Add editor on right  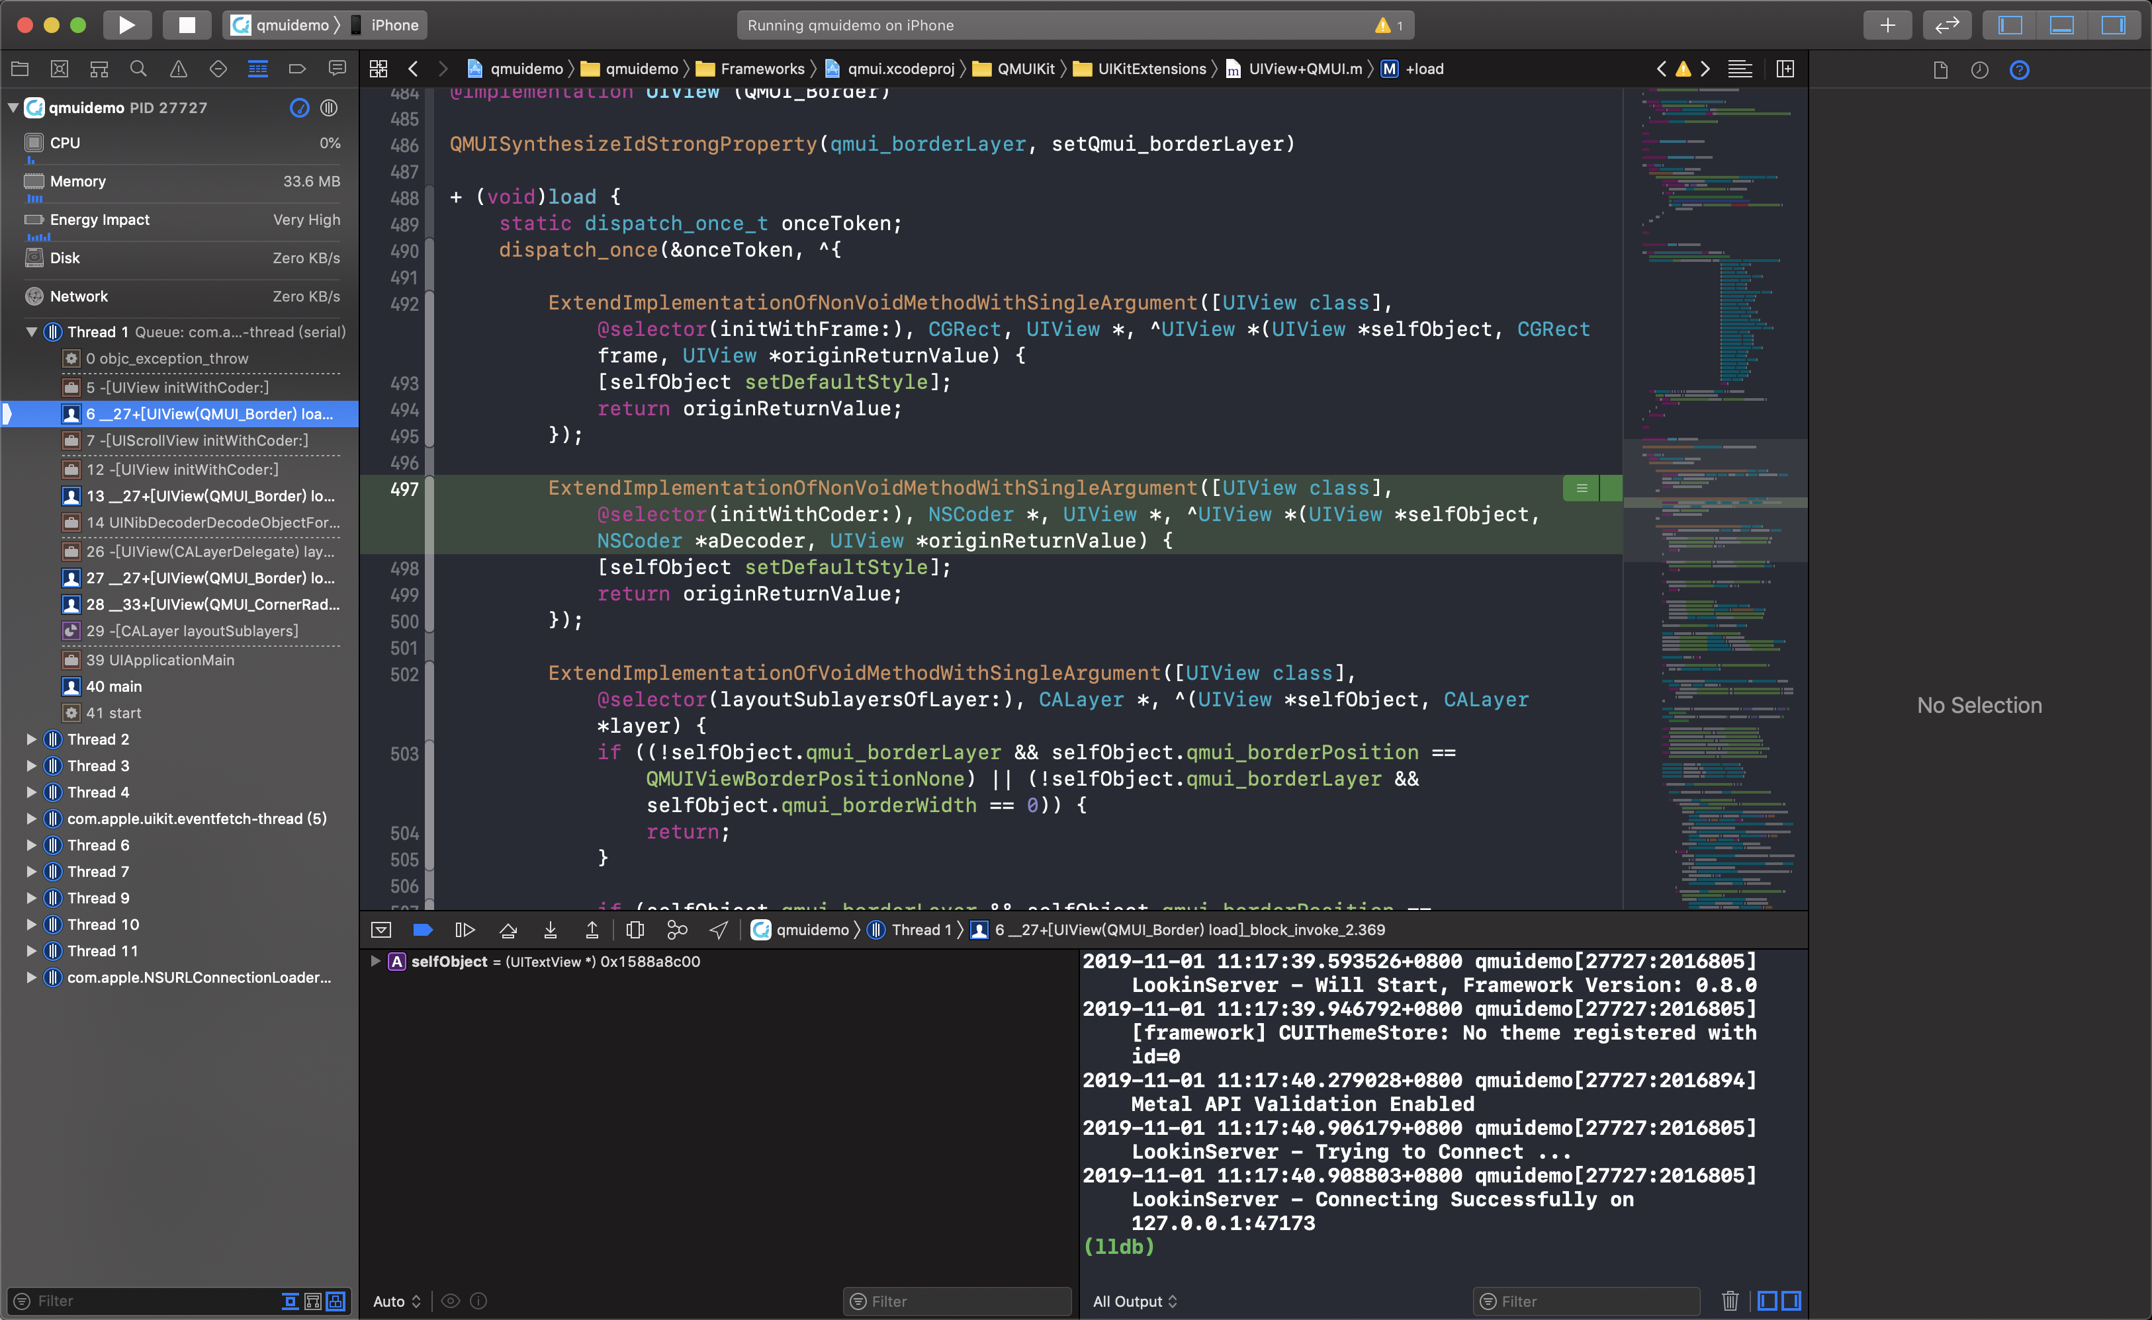click(1785, 69)
